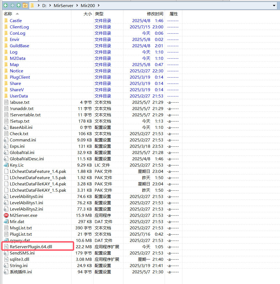Click the Mir.dat file icon
280x284 pixels.
(x=6, y=221)
